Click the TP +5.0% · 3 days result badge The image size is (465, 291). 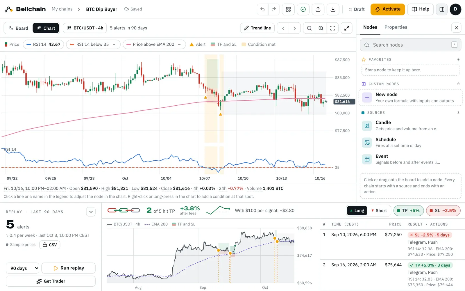(x=430, y=265)
